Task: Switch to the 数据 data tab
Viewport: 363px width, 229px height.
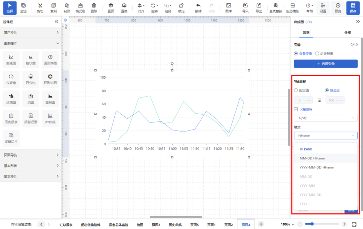Action: 306,33
